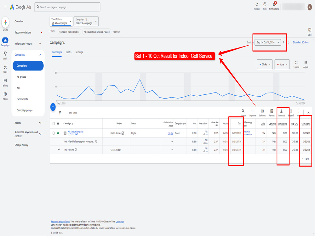Open the Segment tool

click(253, 111)
